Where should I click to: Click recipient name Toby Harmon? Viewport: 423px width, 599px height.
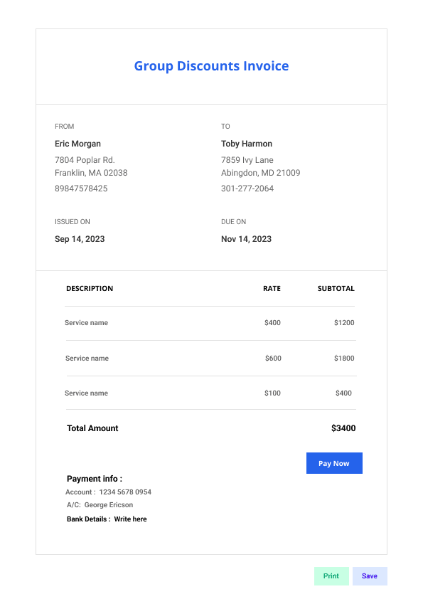coord(247,144)
